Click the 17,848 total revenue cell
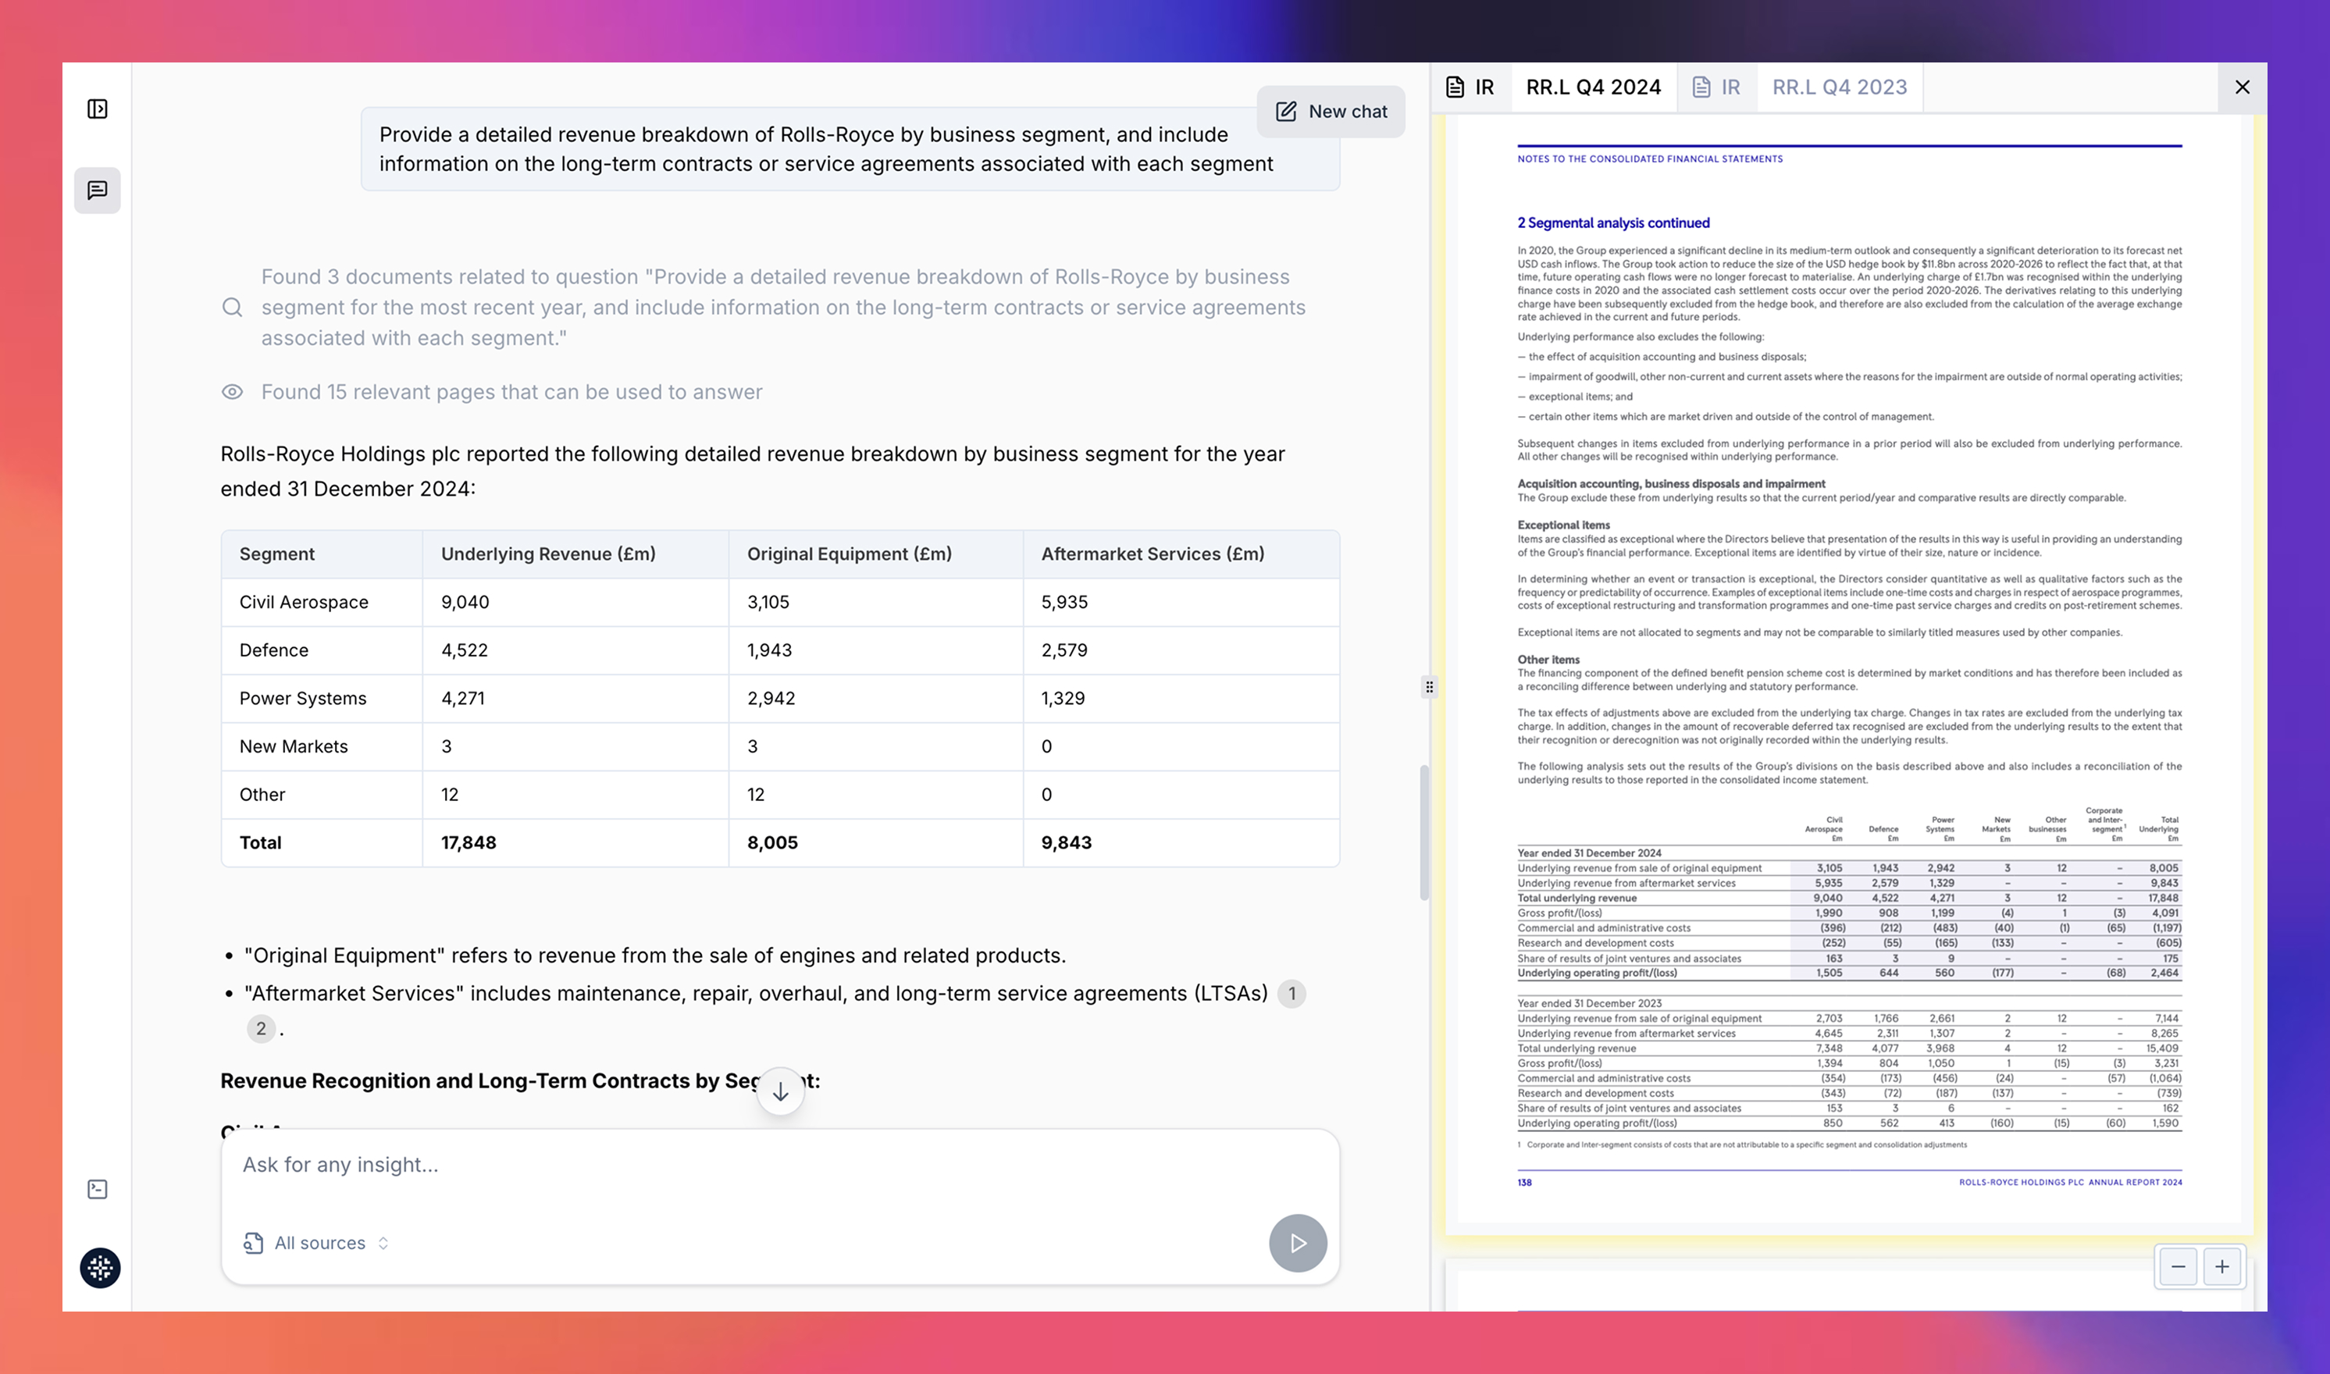 click(575, 842)
